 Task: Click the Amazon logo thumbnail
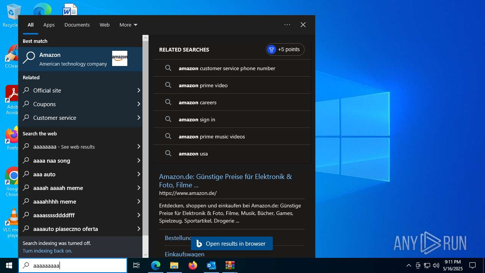click(x=120, y=58)
